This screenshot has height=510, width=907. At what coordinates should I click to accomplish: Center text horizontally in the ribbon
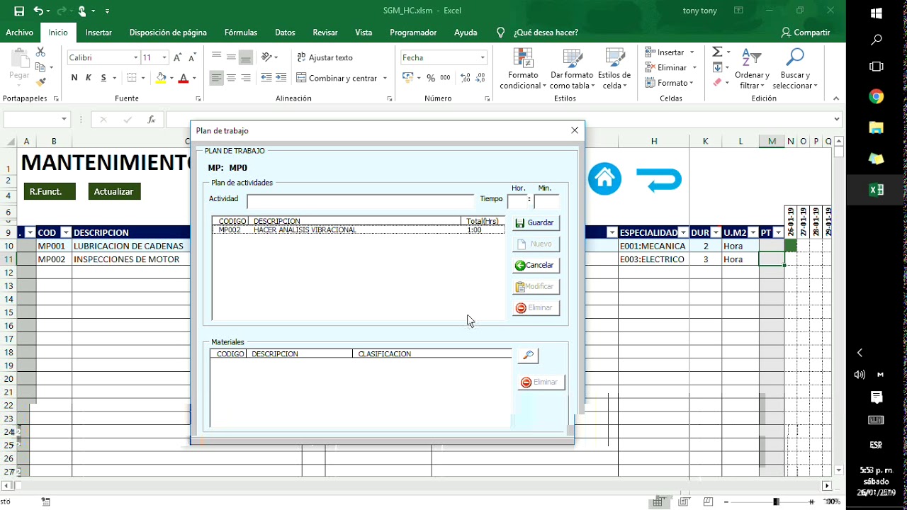231,78
